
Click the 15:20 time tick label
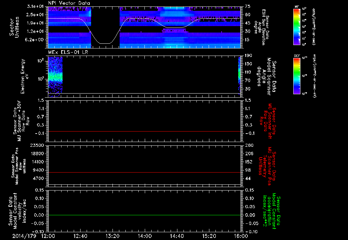(x=209, y=236)
